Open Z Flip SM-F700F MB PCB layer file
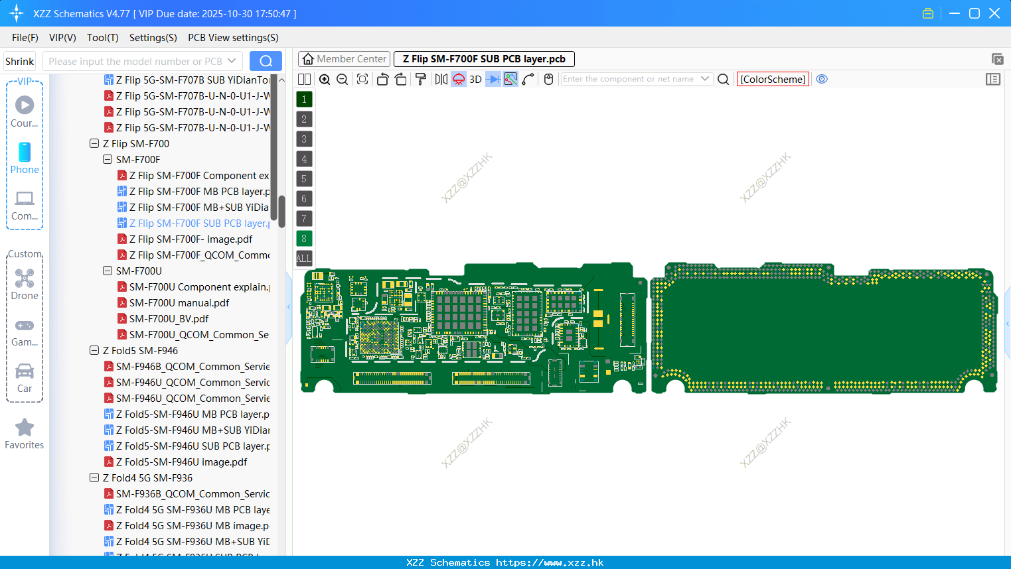Viewport: 1011px width, 569px height. [x=194, y=191]
